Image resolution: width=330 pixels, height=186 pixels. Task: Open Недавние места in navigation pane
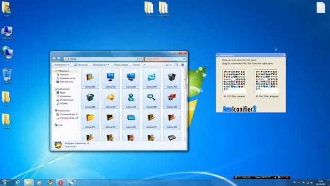(68, 78)
